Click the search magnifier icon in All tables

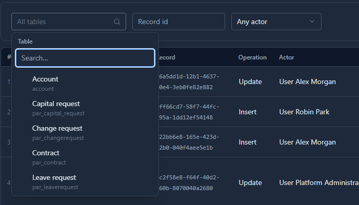click(x=117, y=22)
